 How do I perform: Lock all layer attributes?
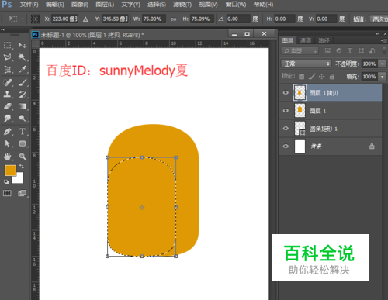[x=332, y=77]
